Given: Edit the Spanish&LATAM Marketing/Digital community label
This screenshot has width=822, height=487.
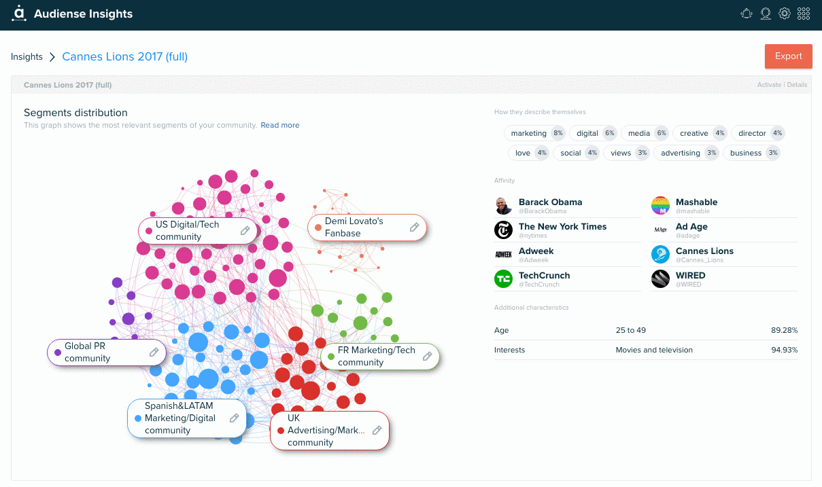Looking at the screenshot, I should [x=234, y=418].
